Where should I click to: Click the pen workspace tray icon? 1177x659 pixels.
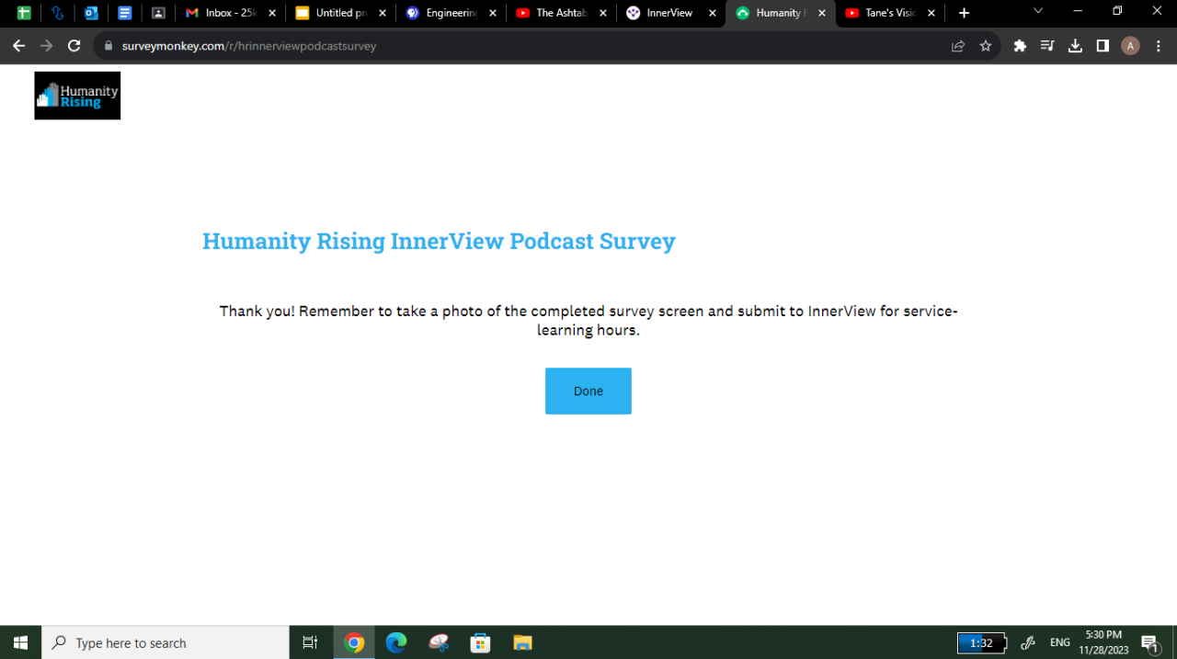click(x=1028, y=642)
